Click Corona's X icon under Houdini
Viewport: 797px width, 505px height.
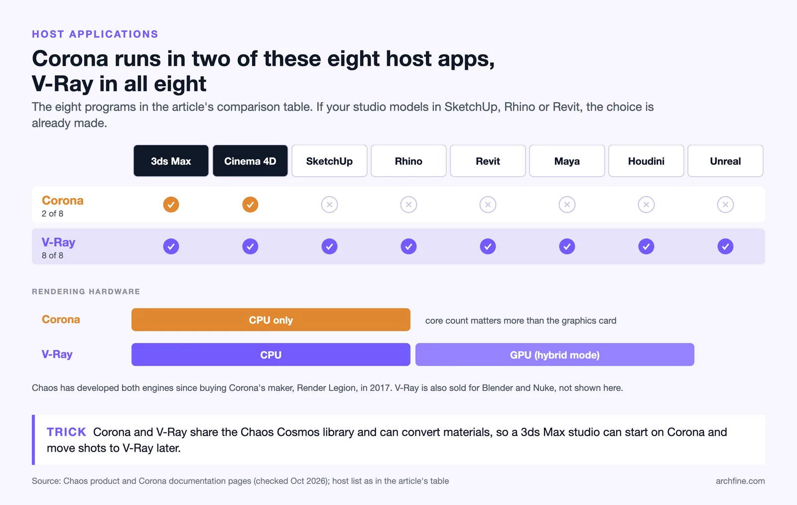pyautogui.click(x=646, y=205)
